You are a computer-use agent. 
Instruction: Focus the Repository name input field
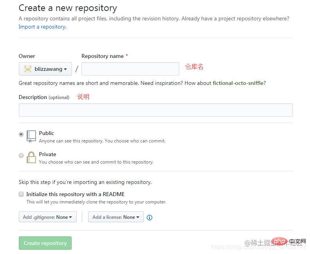tap(130, 69)
